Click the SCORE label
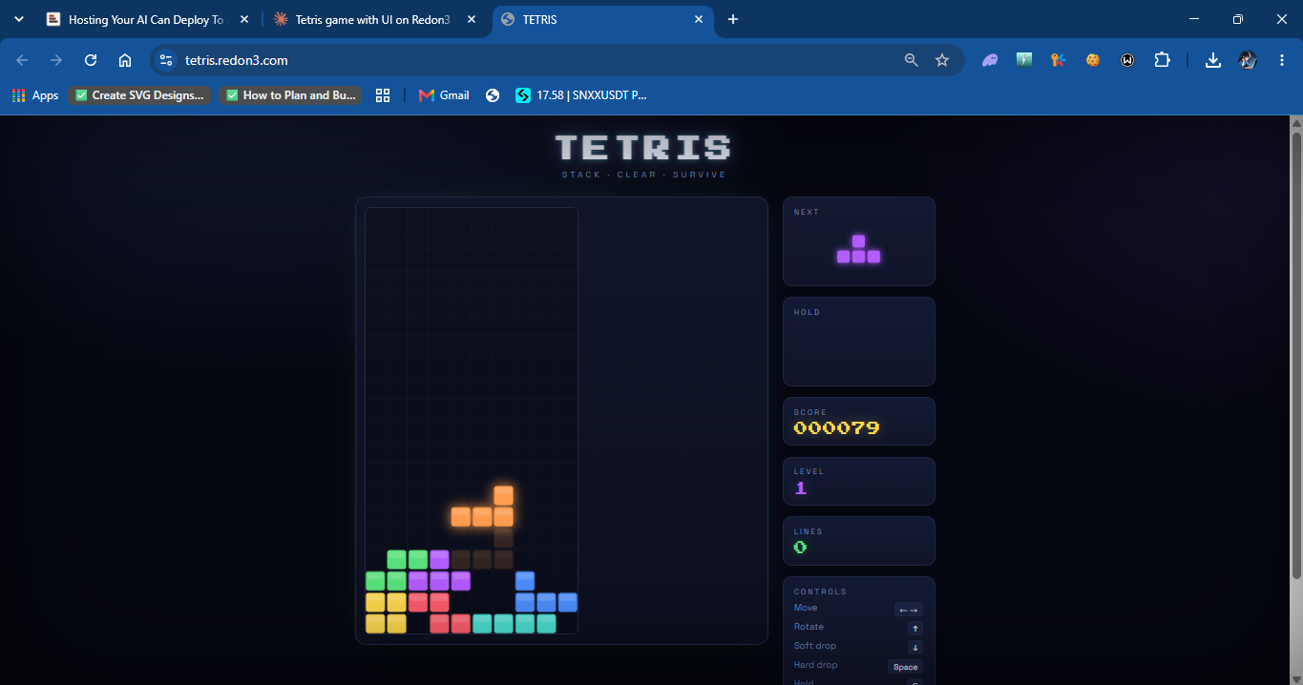 (x=810, y=412)
